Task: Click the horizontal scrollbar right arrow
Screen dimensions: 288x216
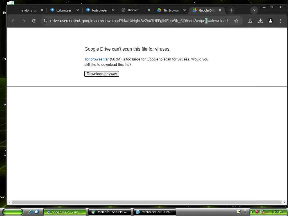Action: [284, 202]
